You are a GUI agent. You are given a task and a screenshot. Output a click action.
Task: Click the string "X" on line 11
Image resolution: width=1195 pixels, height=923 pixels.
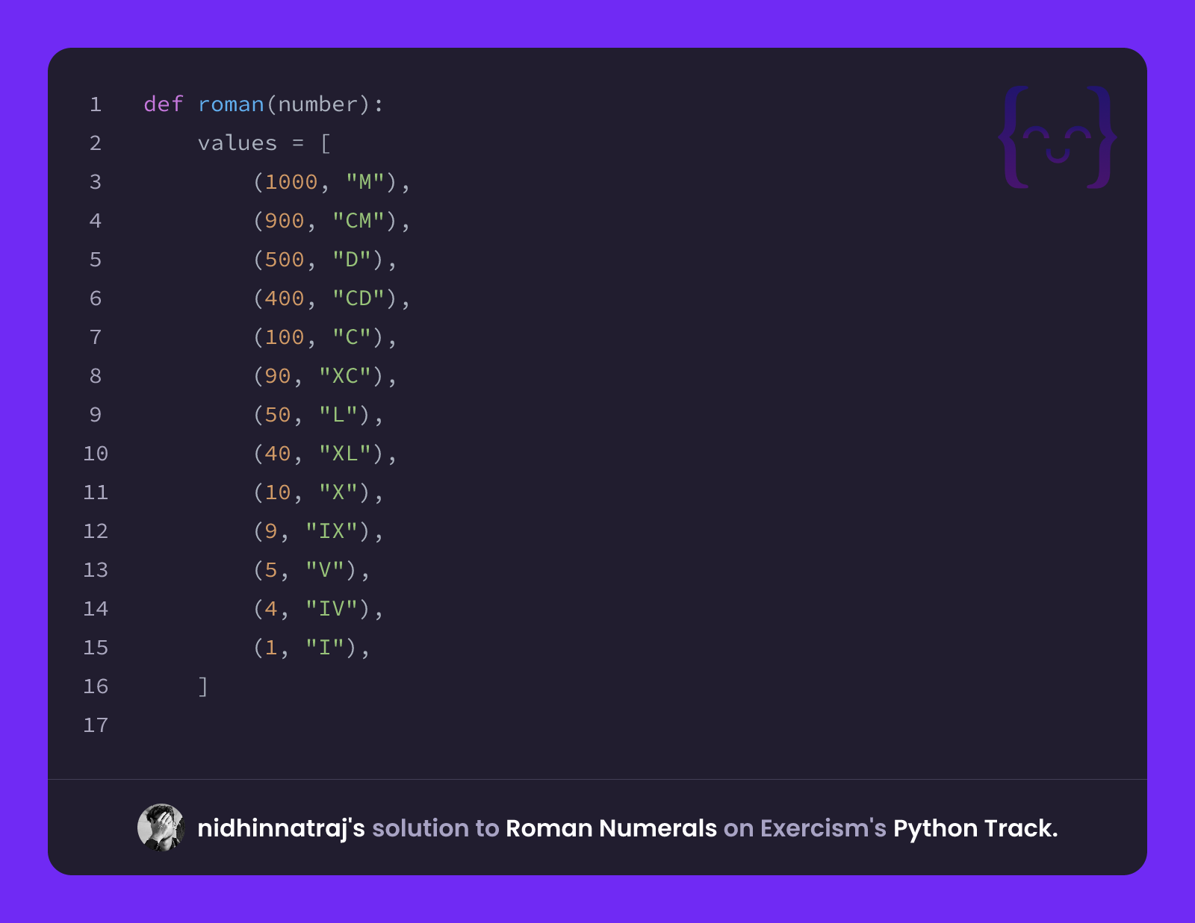338,492
